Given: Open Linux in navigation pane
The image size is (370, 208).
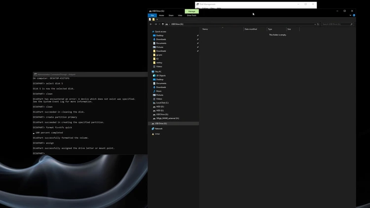Looking at the screenshot, I should pyautogui.click(x=157, y=134).
